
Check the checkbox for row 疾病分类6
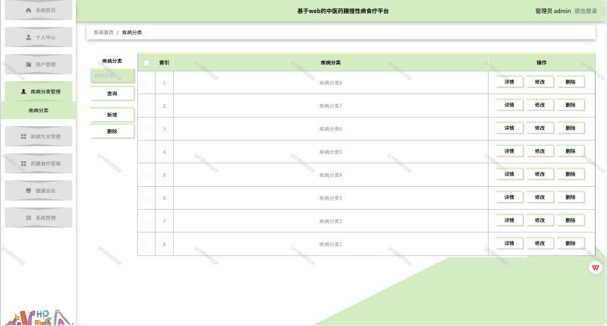pos(146,129)
